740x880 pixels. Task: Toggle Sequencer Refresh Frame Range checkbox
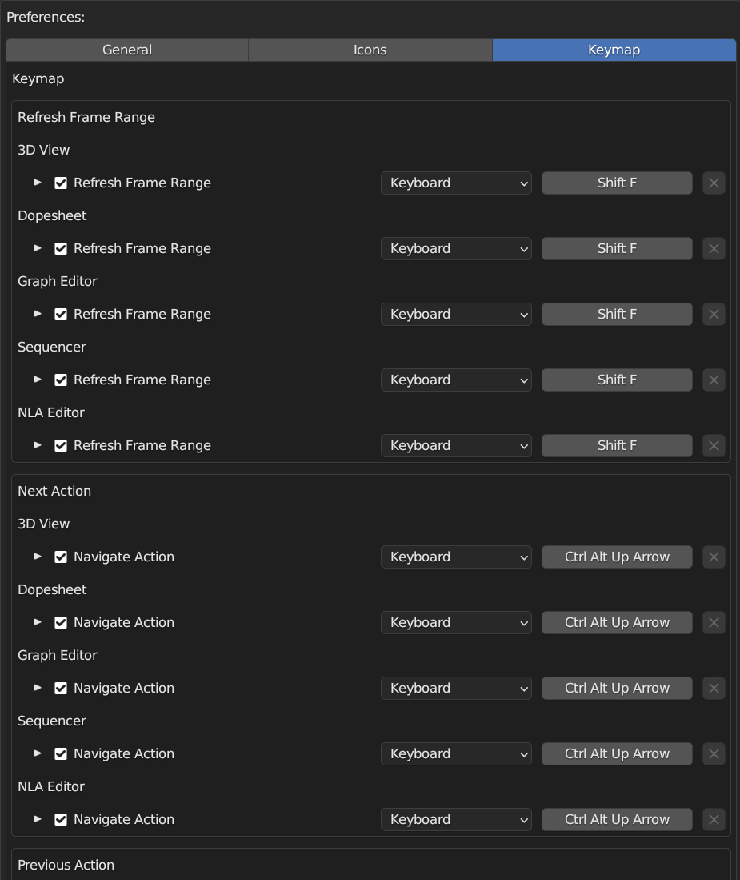[x=61, y=380]
